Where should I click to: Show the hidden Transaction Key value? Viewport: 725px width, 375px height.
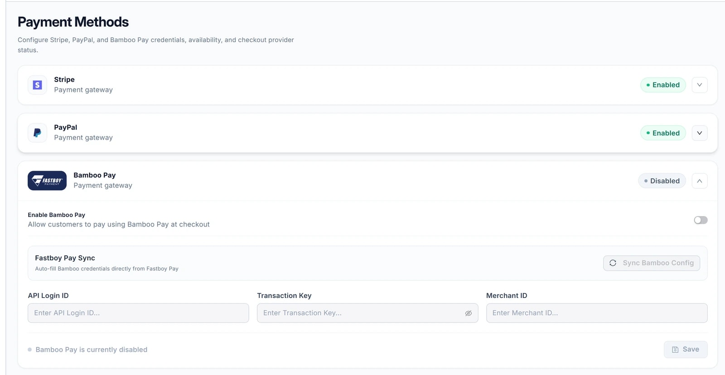click(x=469, y=313)
